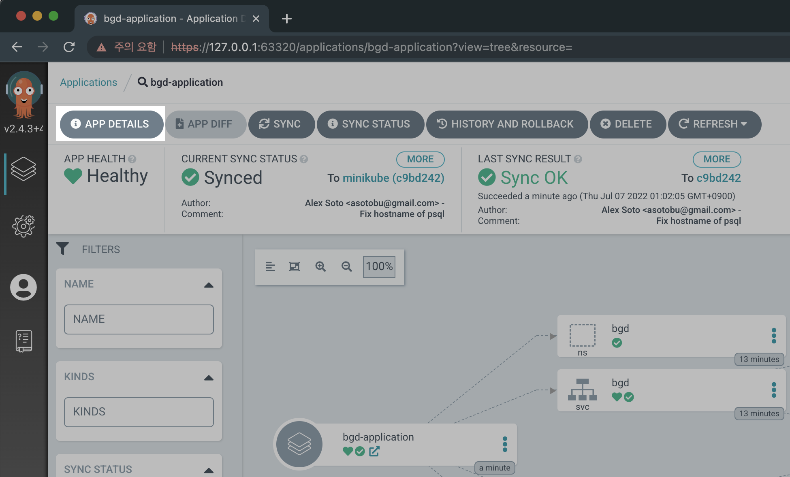Click MORE under Current Sync Status
790x477 pixels.
pos(420,159)
